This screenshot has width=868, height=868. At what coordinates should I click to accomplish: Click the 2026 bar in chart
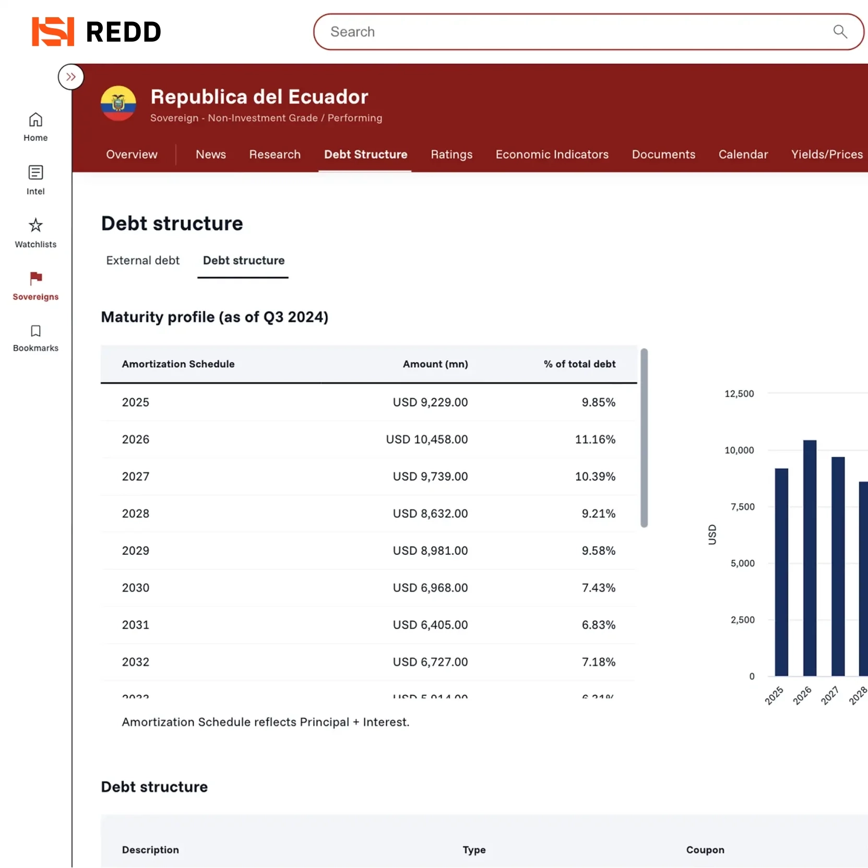810,557
